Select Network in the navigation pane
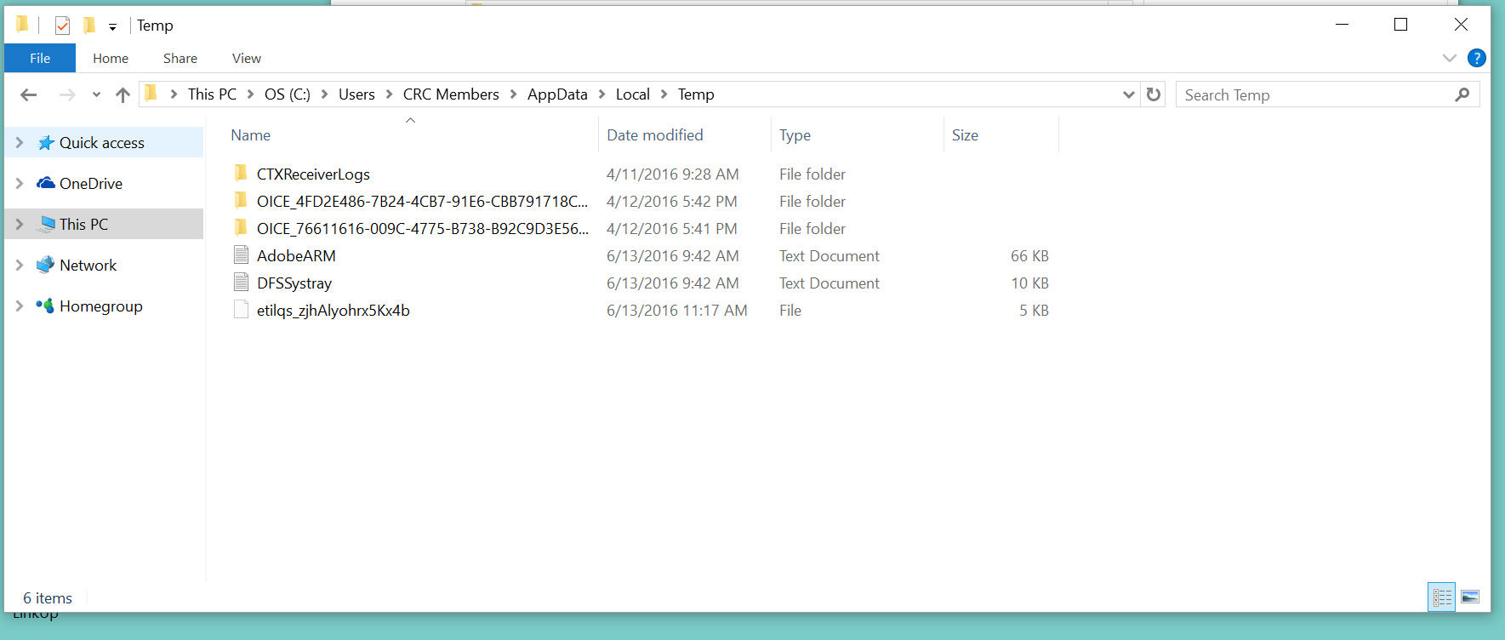1505x640 pixels. click(x=88, y=266)
